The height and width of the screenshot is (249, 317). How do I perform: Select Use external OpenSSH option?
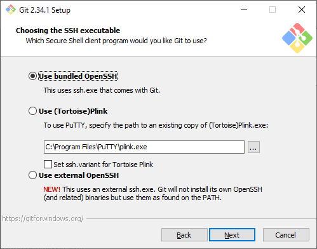(32, 175)
